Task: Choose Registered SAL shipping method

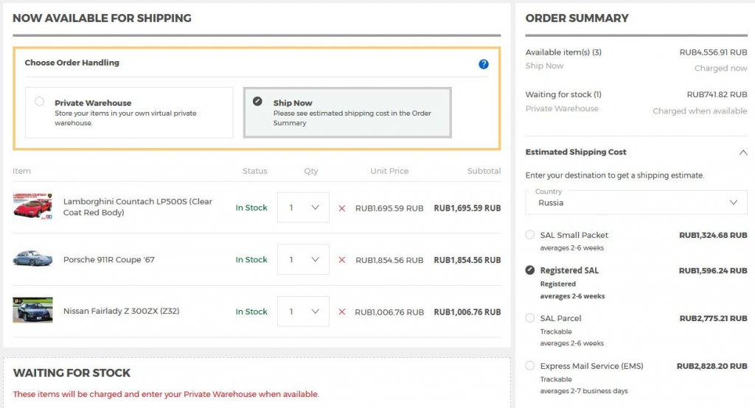Action: pos(530,270)
